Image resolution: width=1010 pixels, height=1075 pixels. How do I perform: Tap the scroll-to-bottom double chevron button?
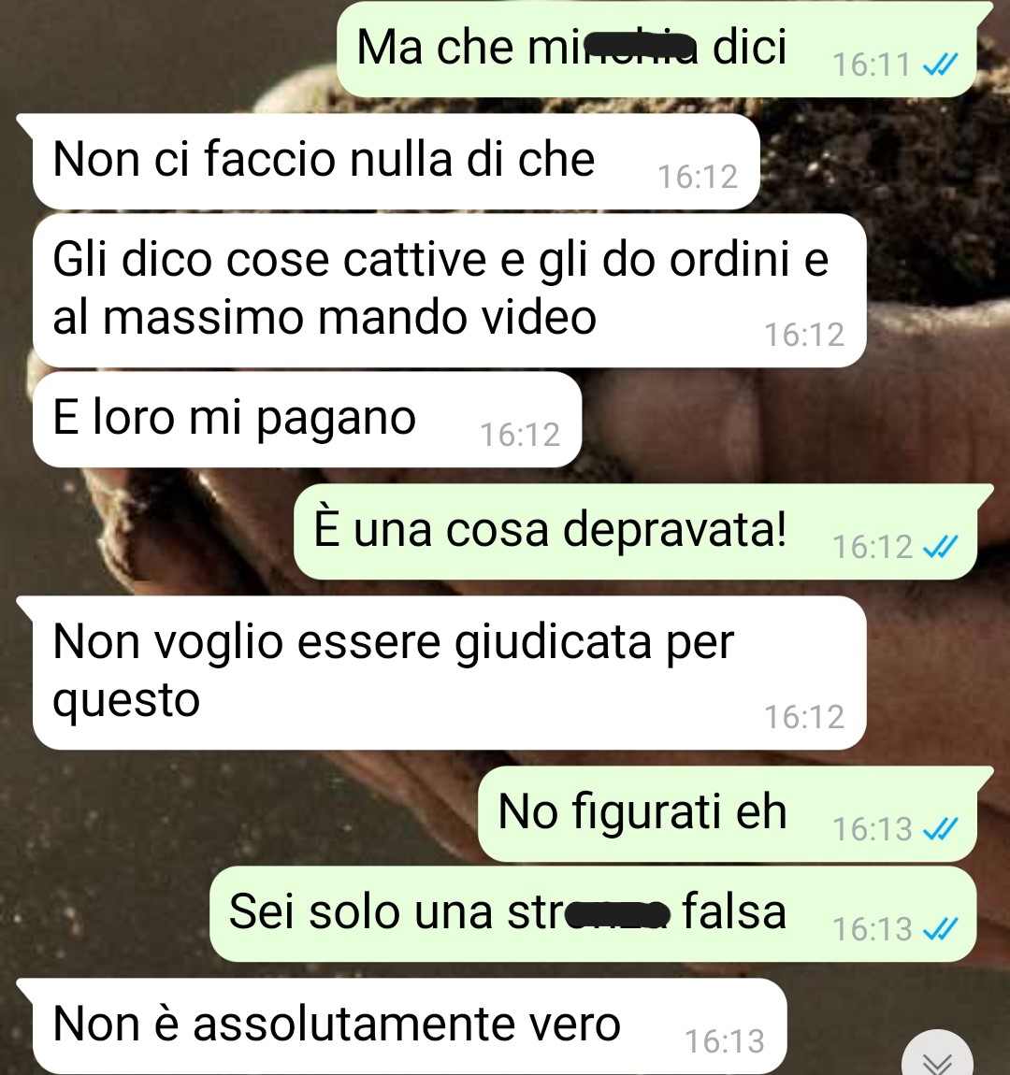[937, 1055]
